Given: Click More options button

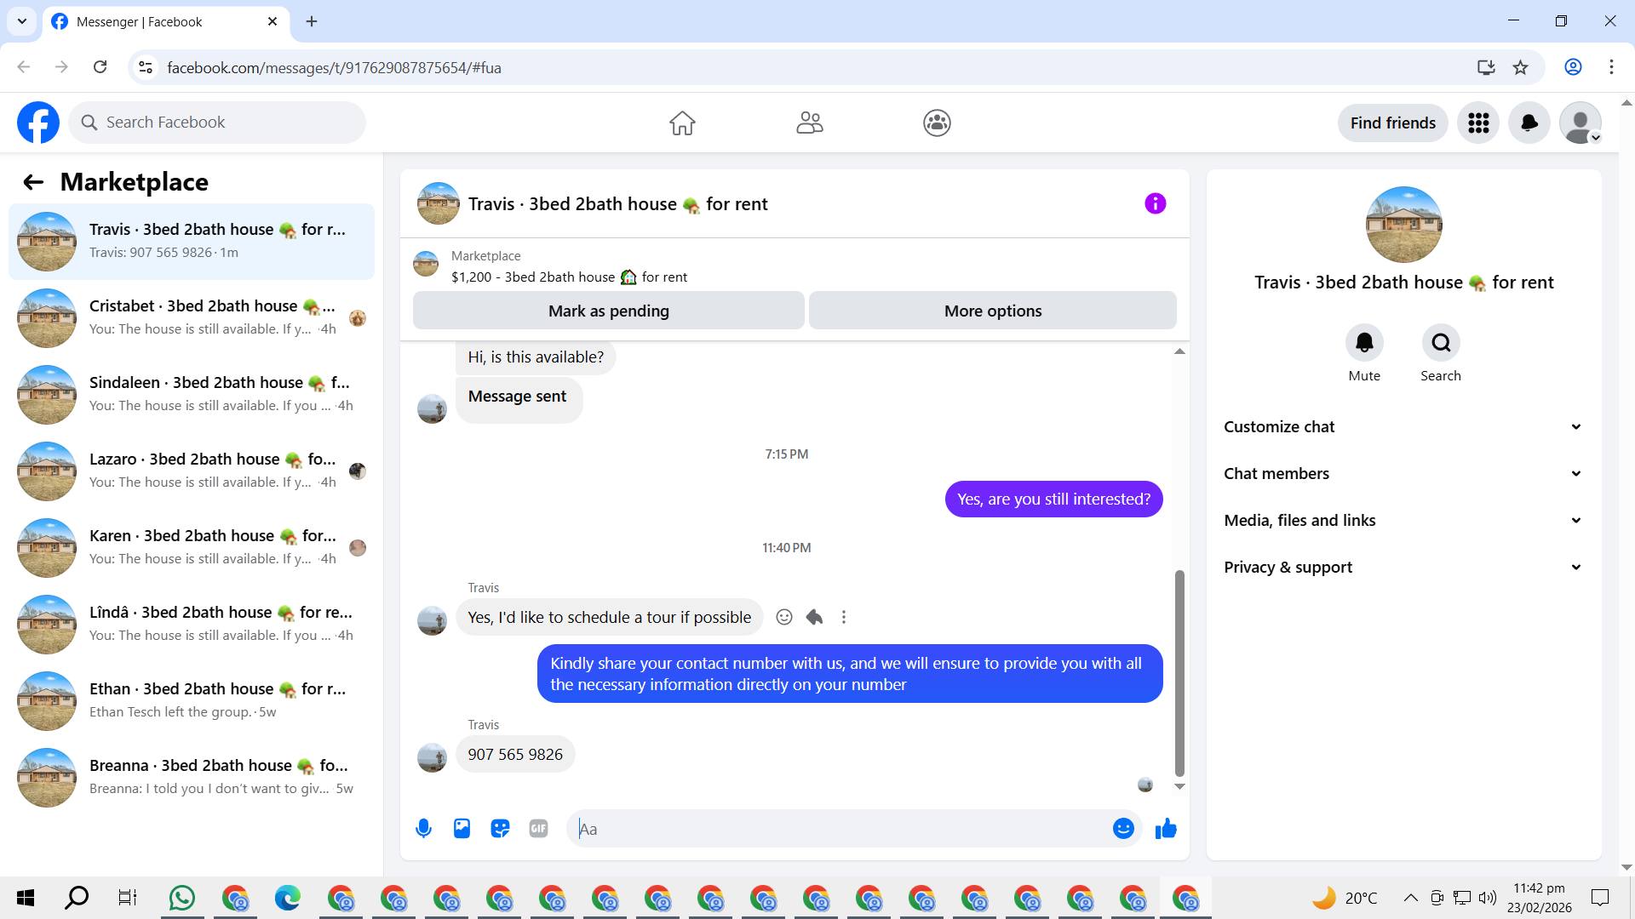Looking at the screenshot, I should 992,311.
